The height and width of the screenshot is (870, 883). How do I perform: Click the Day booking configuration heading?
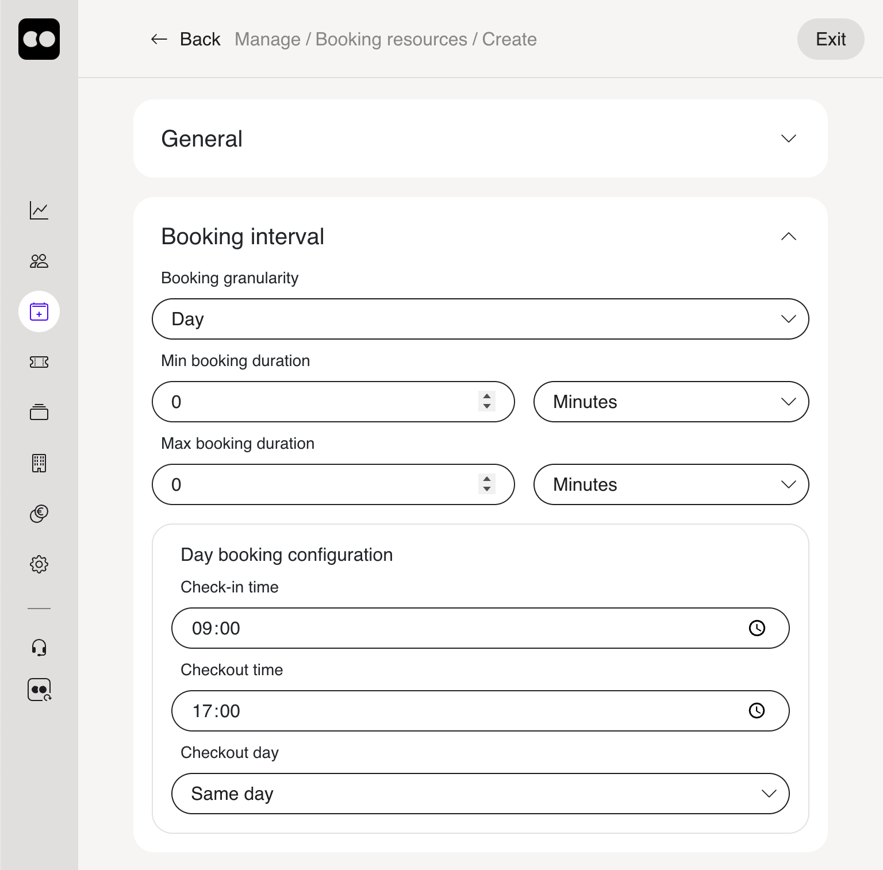tap(287, 555)
